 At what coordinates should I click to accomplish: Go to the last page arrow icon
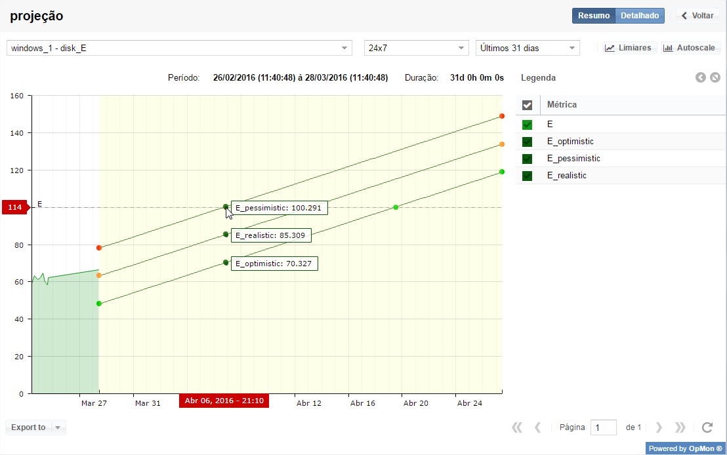tap(680, 427)
